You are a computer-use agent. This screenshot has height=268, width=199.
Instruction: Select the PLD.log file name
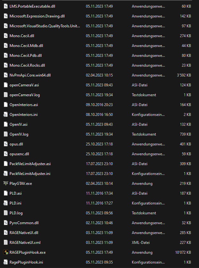(x=16, y=213)
